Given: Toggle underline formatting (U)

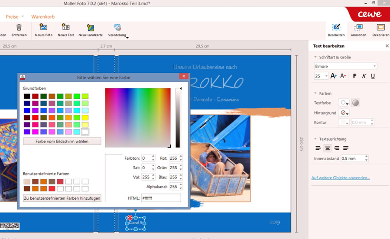Looking at the screenshot, I should [x=373, y=76].
